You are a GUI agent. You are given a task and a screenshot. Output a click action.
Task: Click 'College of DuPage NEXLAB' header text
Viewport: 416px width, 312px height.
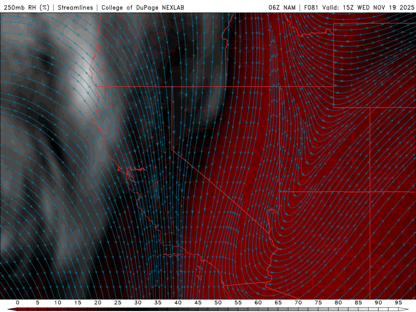(x=142, y=7)
